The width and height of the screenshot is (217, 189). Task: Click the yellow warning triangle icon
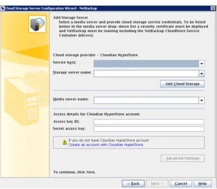pyautogui.click(x=65, y=142)
